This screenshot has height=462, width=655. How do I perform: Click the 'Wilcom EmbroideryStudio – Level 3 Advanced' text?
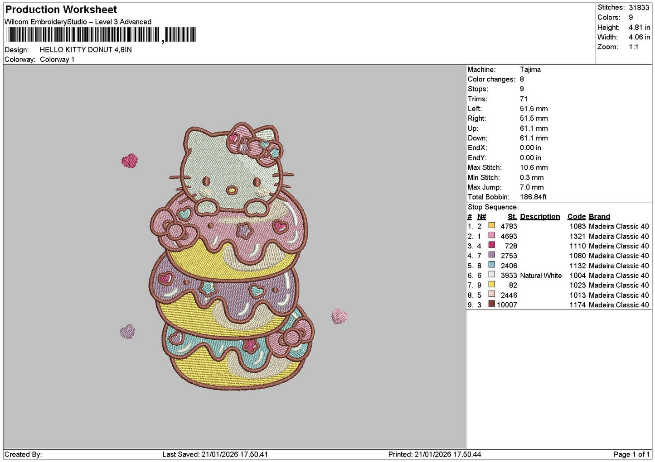(x=78, y=22)
